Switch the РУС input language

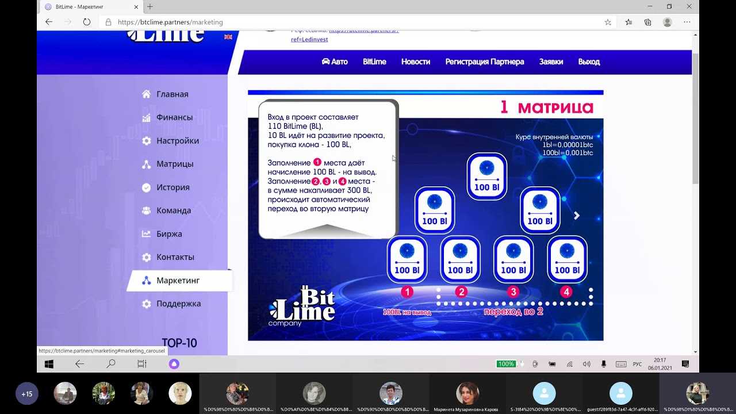coord(637,364)
